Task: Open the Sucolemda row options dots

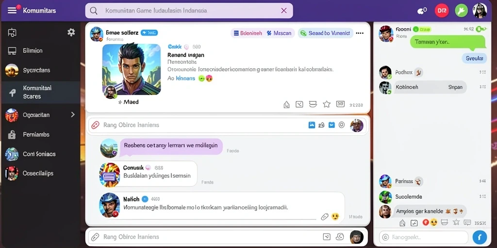Action: (x=482, y=197)
